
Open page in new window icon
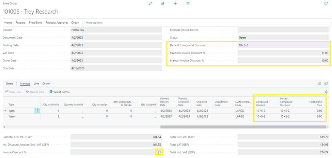(x=326, y=3)
